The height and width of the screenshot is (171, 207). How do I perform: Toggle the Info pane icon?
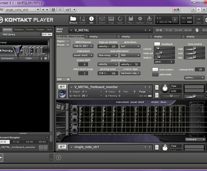point(91,20)
